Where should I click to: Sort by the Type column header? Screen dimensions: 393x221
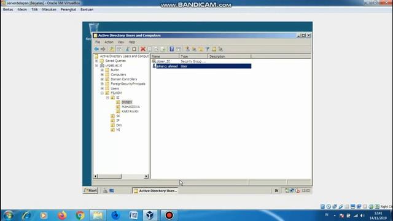pyautogui.click(x=193, y=56)
